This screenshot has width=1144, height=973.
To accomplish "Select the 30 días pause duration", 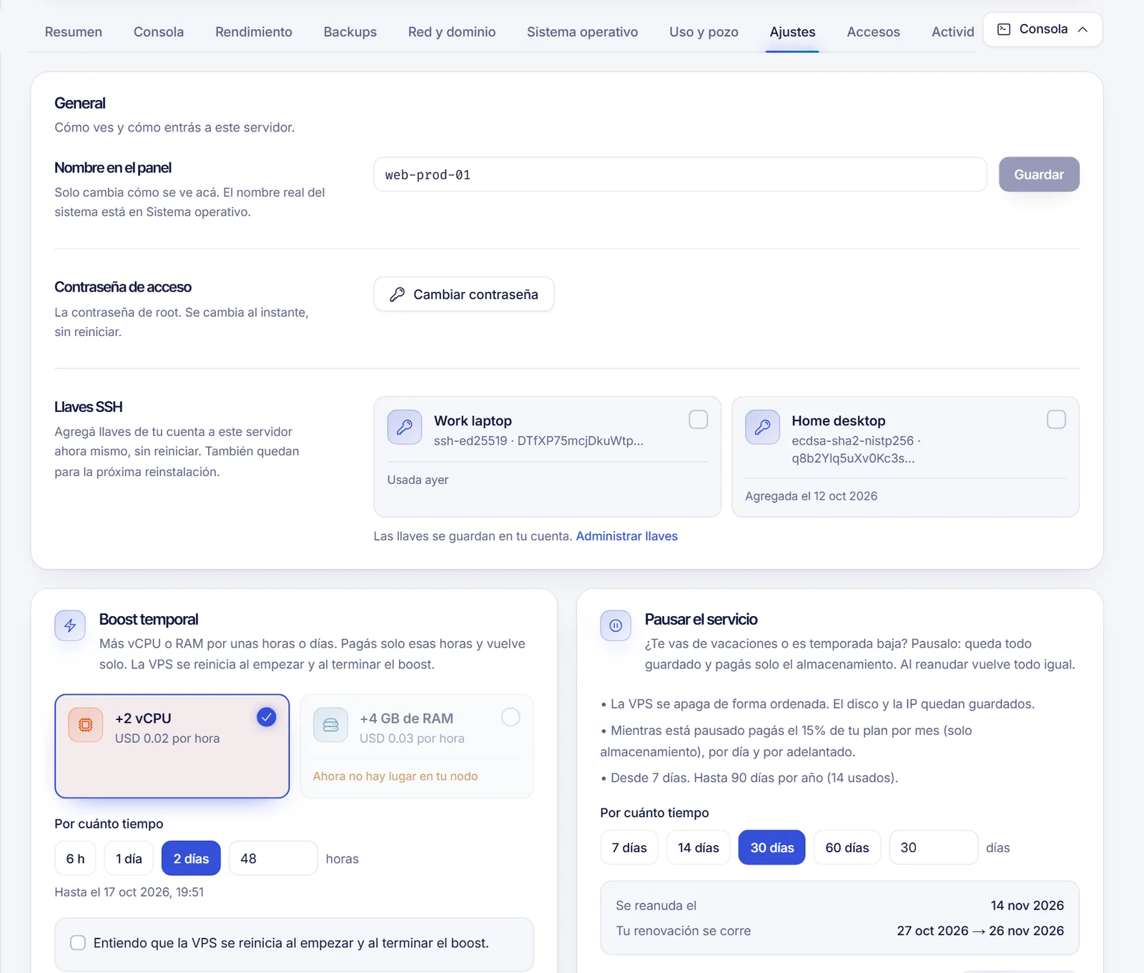I will [772, 847].
